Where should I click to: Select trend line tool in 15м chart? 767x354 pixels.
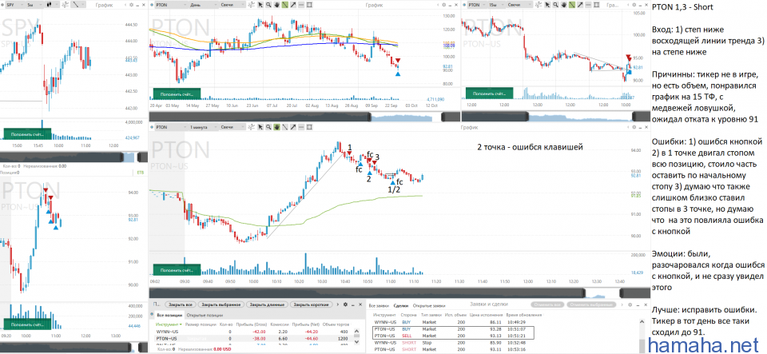pos(572,5)
